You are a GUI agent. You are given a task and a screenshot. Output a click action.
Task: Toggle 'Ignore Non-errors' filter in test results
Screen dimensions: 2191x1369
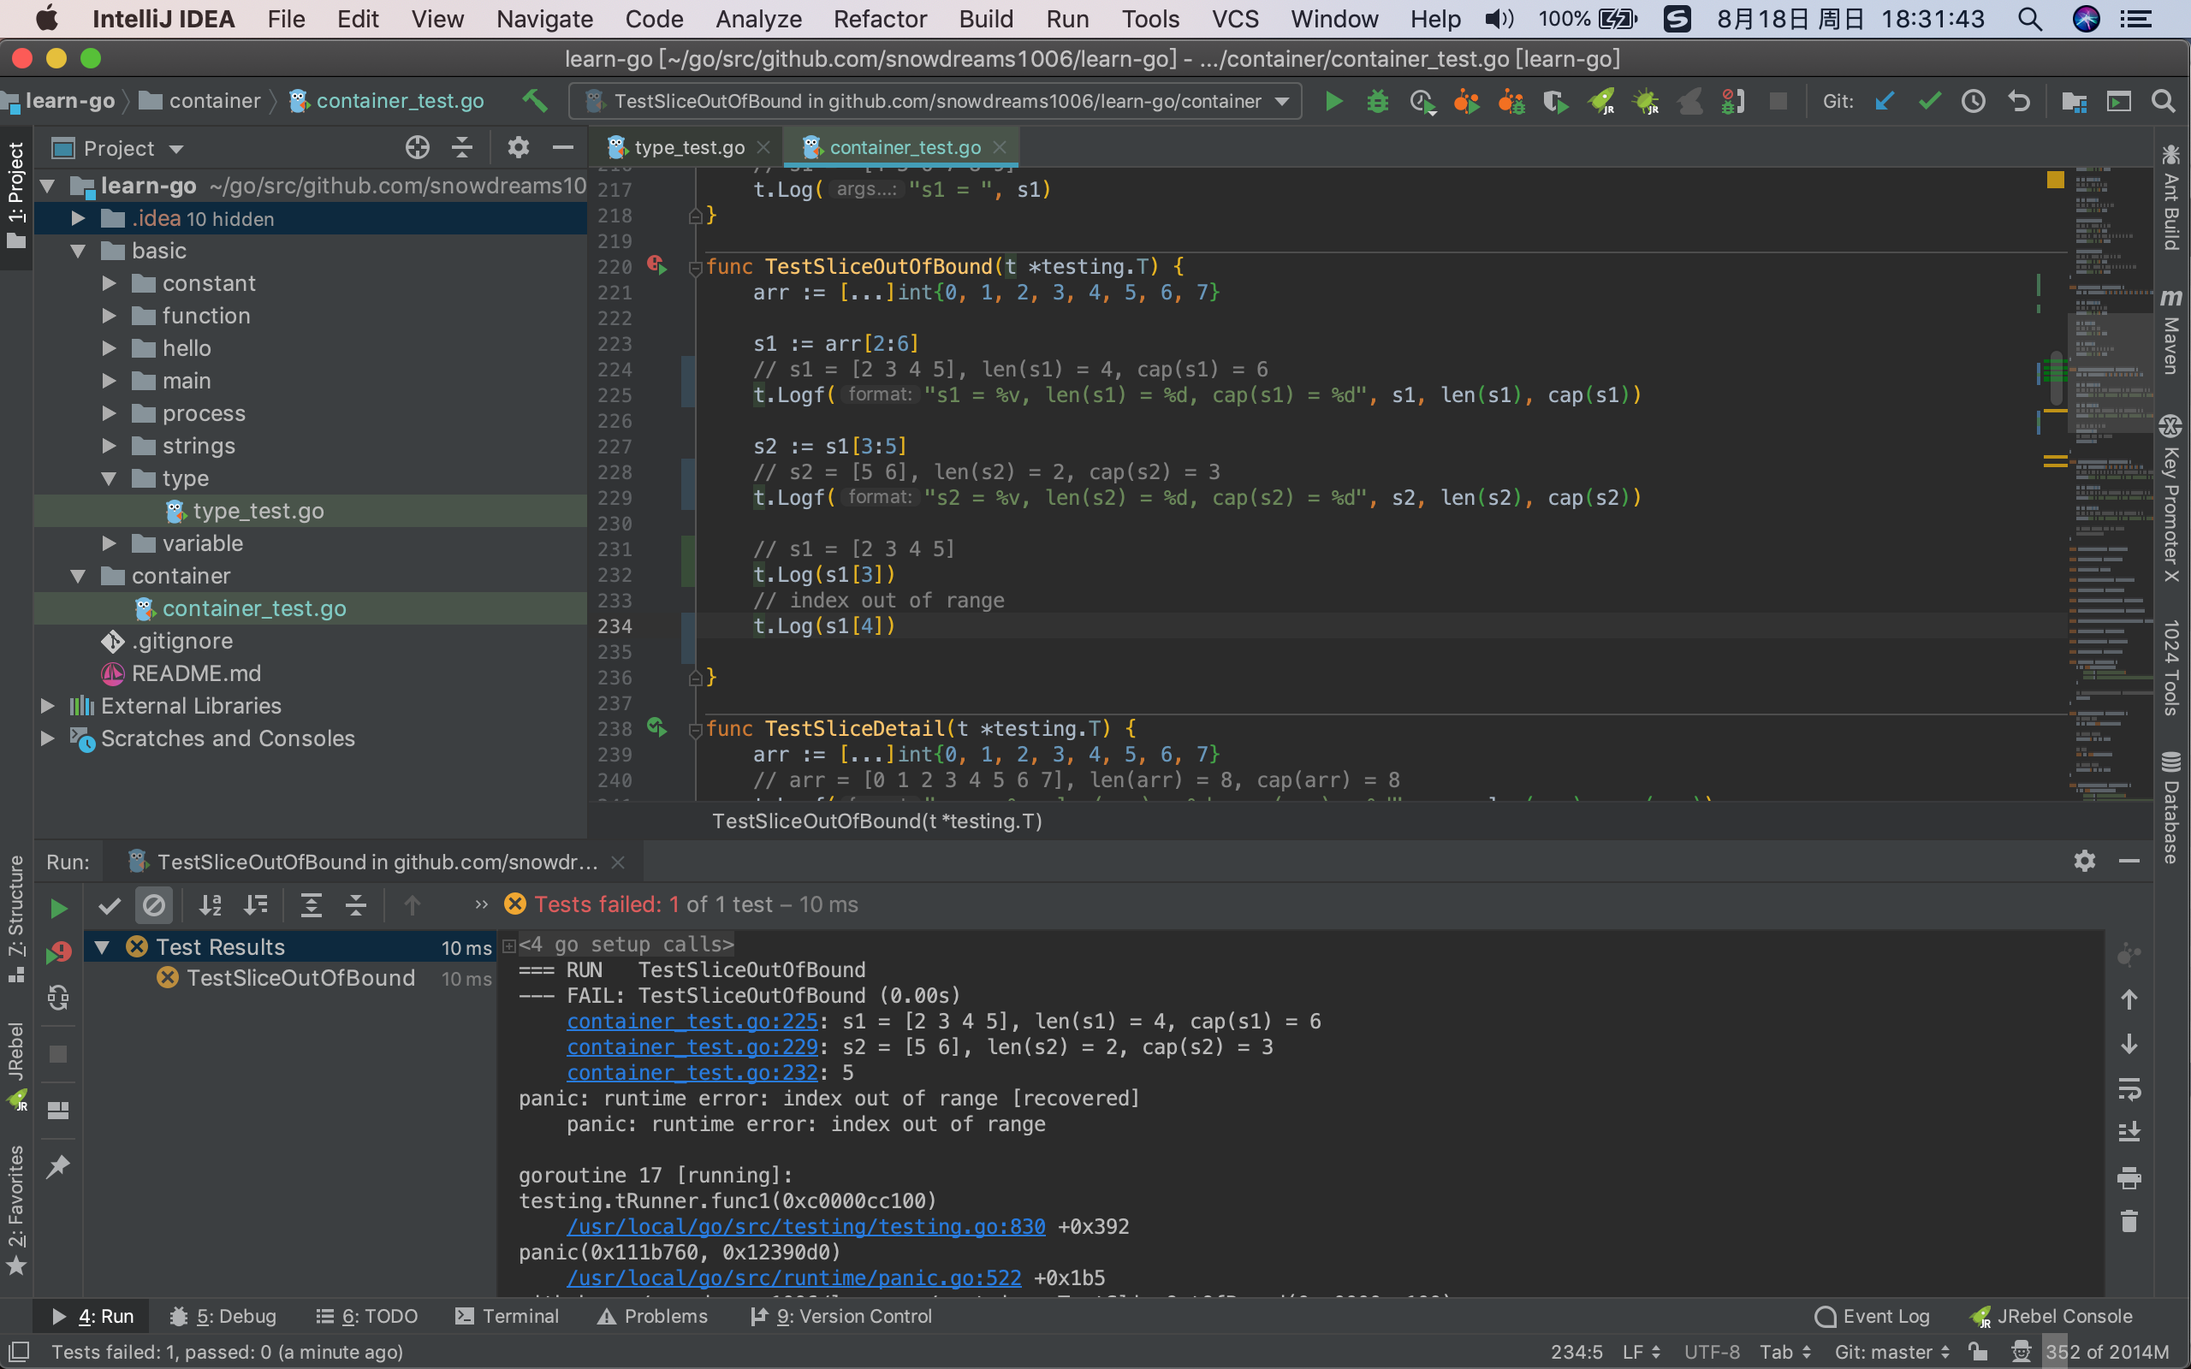pyautogui.click(x=154, y=905)
